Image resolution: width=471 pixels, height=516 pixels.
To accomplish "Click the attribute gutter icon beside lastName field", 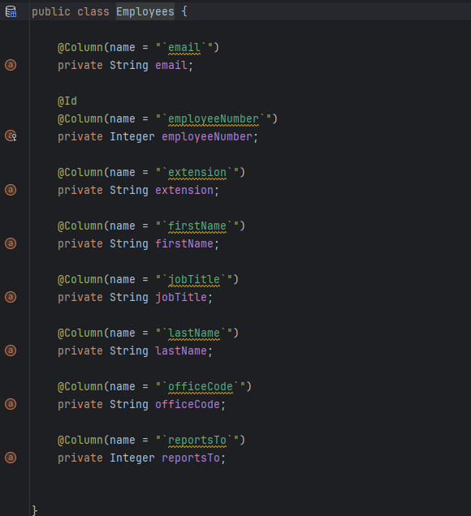I will [11, 350].
